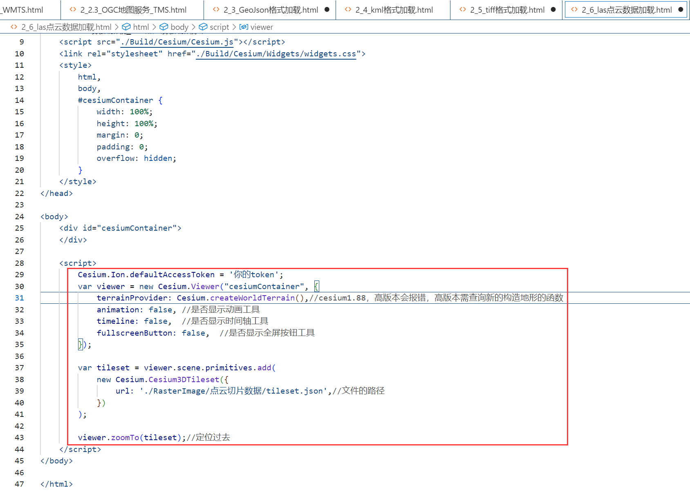Click '<div id="cesiumContainer">' text
Viewport: 690px width, 492px height.
tap(120, 228)
